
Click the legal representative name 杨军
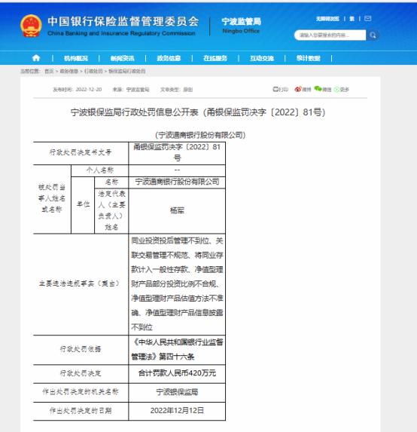coord(177,211)
